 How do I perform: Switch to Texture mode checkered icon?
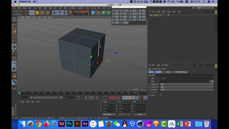(14, 31)
